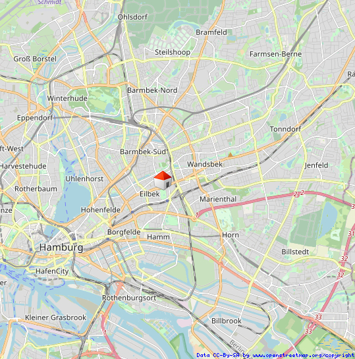
Task: Click the Billstedt district label
Action: (x=295, y=252)
